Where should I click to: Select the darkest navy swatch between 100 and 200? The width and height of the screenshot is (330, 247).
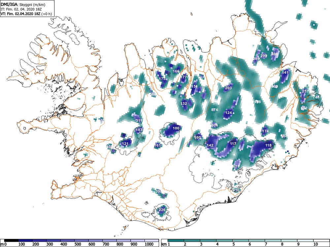[25, 240]
